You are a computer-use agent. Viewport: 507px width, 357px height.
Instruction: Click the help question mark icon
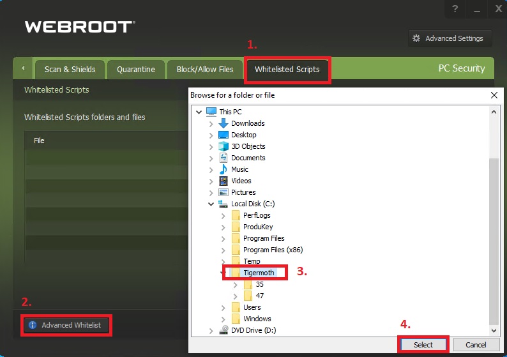455,9
